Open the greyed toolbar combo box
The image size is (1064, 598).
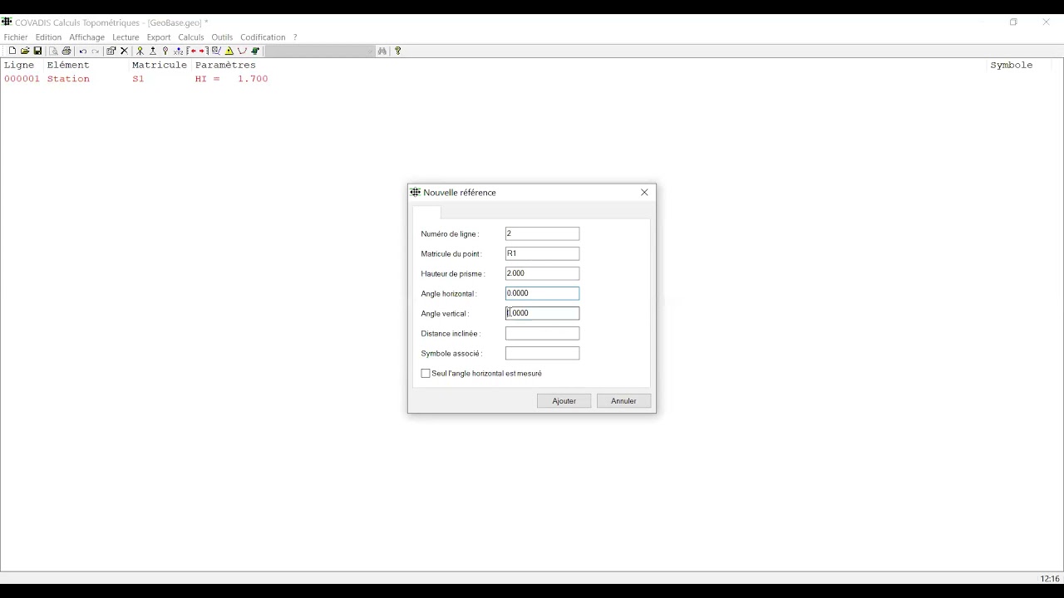[320, 51]
